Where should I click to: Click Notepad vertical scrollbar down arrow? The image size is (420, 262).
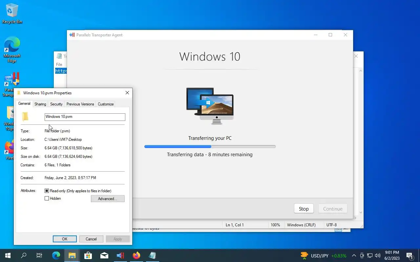pyautogui.click(x=361, y=213)
